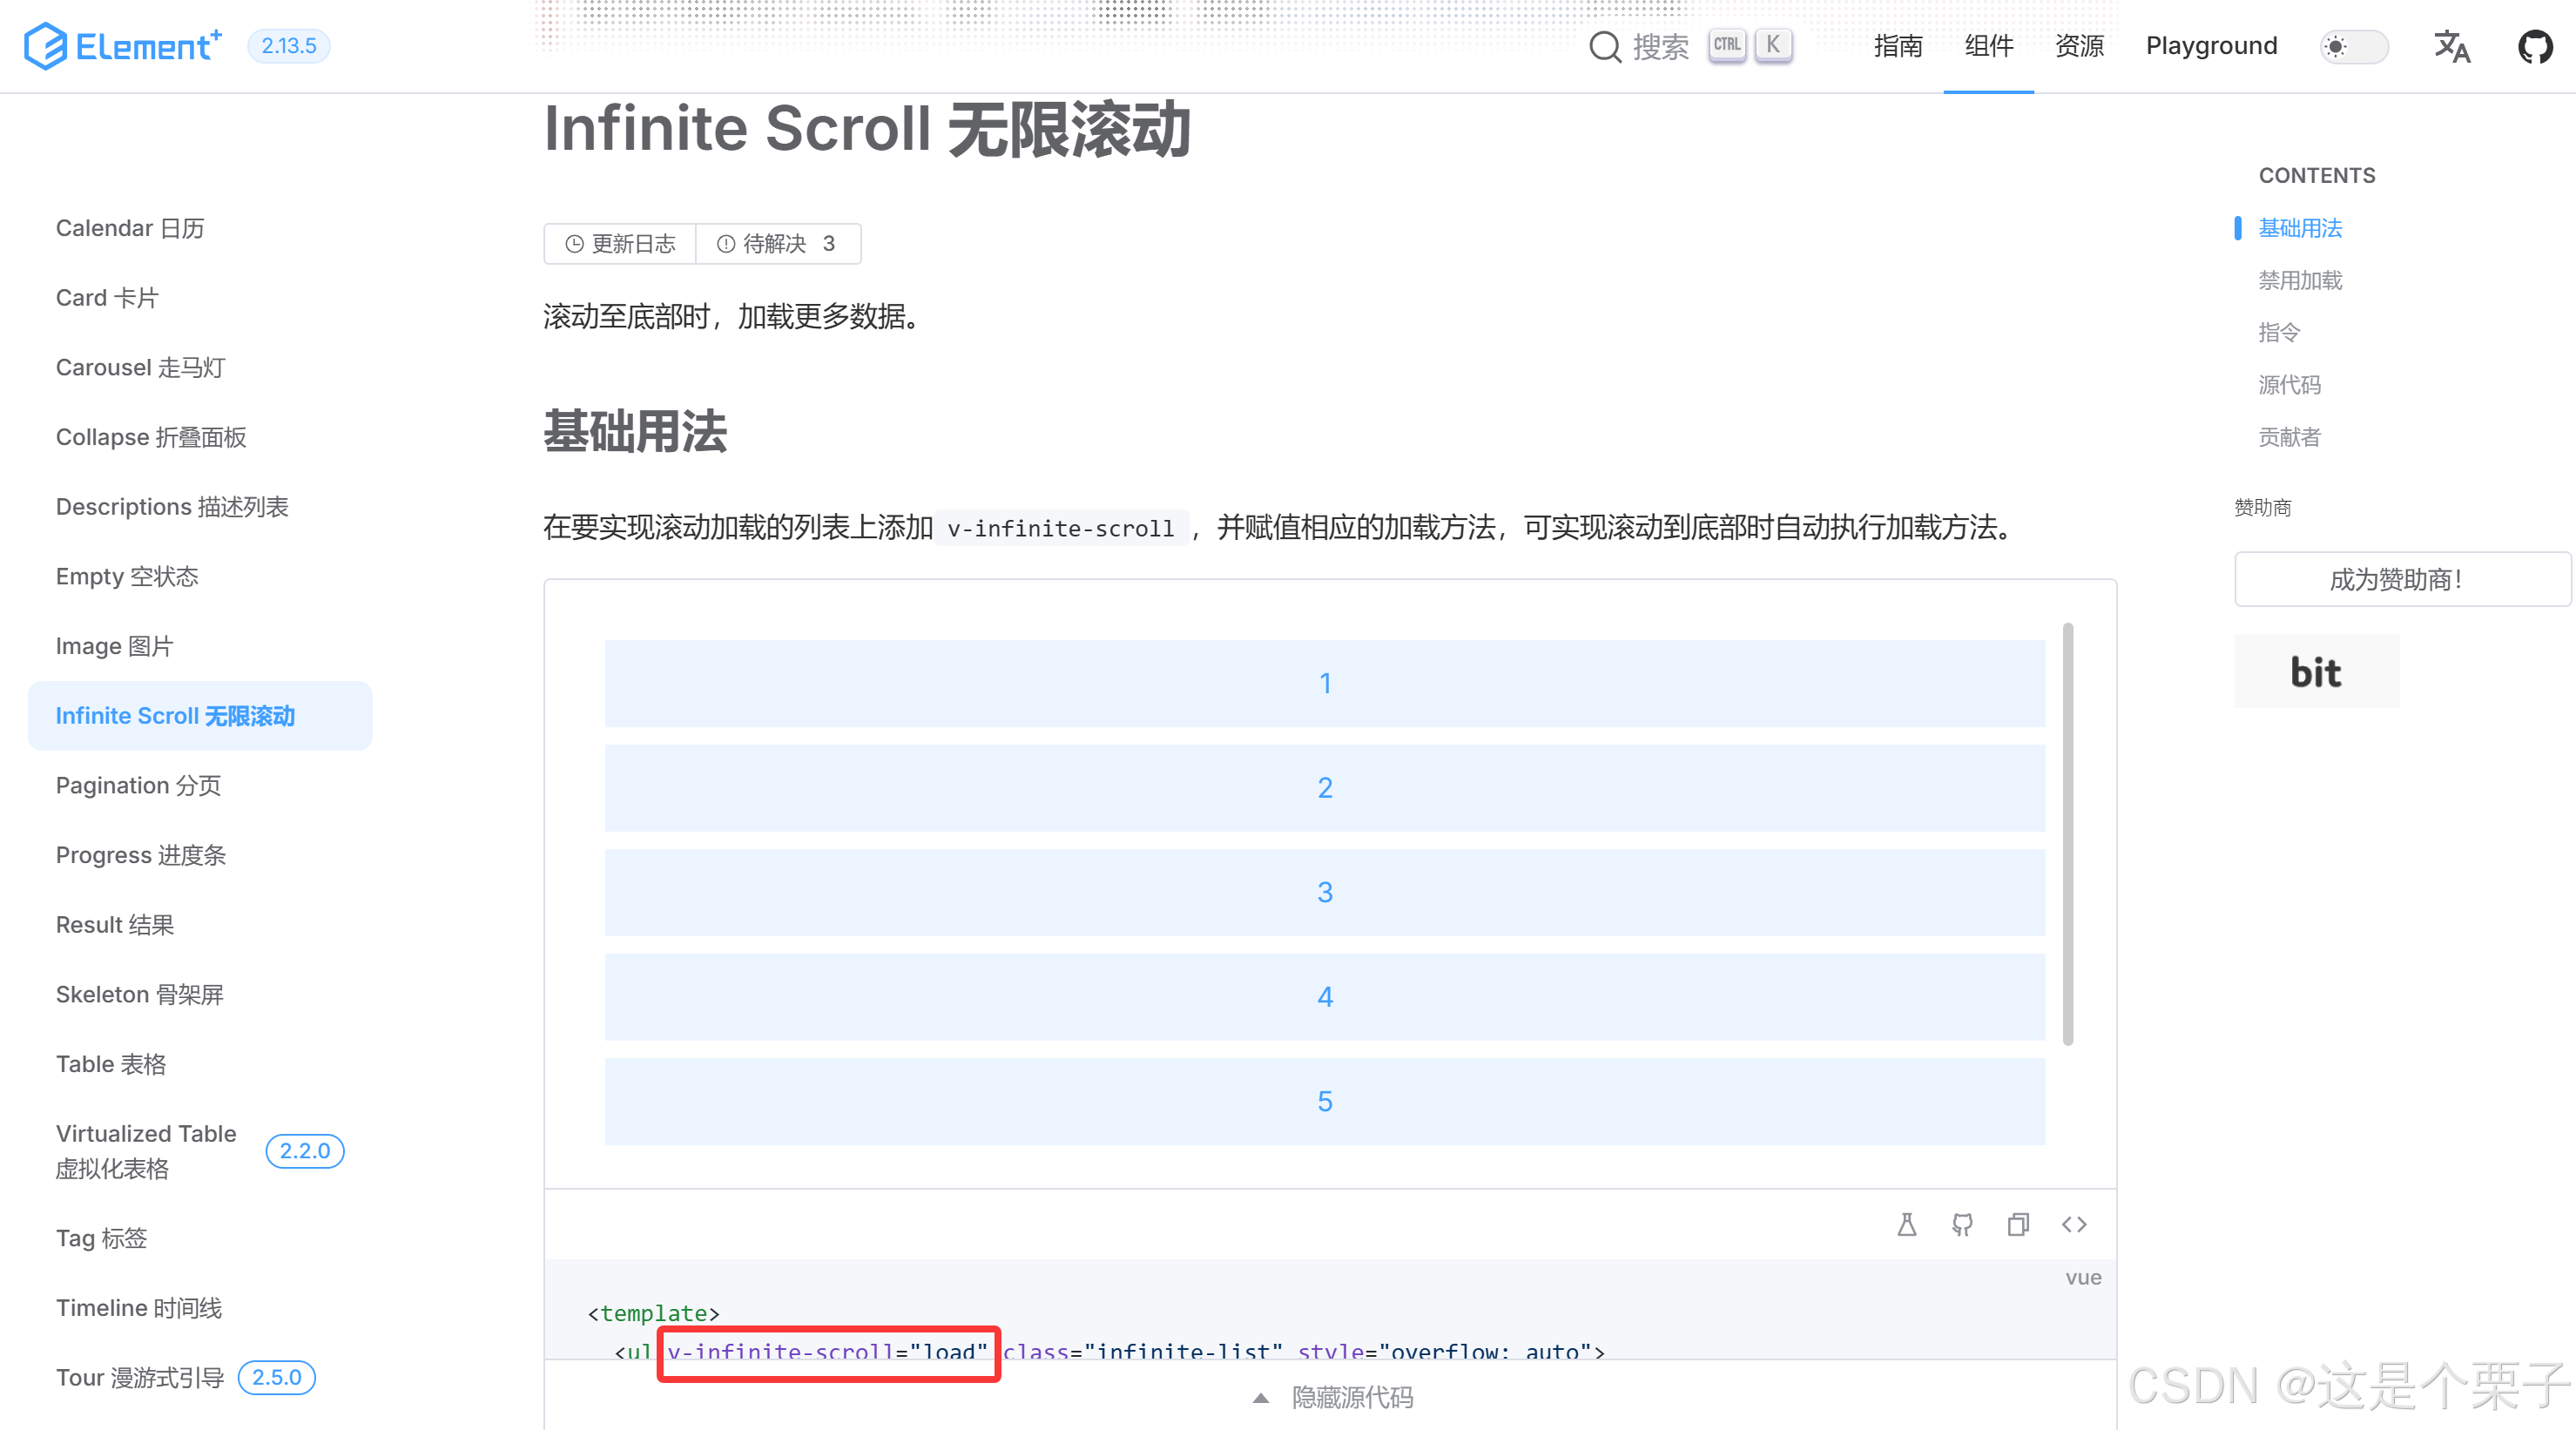Click the 更新日志 button
Screen dimensions: 2576x1430
point(620,244)
